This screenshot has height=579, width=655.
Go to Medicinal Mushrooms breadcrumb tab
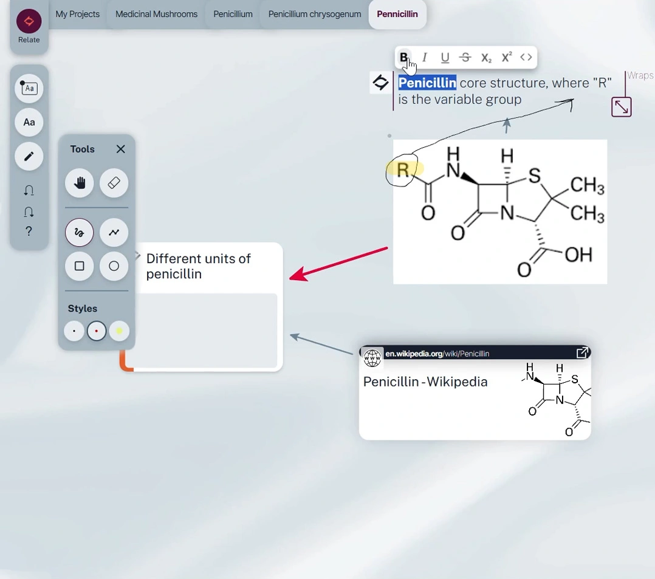pyautogui.click(x=156, y=14)
